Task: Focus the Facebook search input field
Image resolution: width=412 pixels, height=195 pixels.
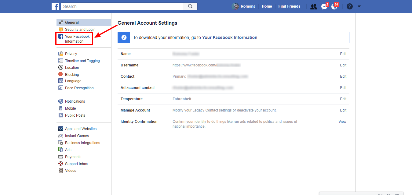Action: (122, 6)
